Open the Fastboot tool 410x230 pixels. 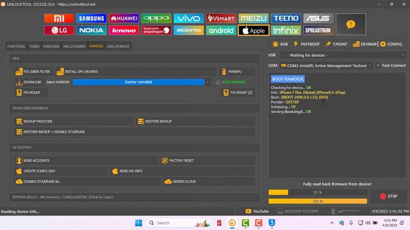coord(306,44)
